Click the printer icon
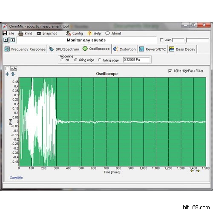 [x=21, y=33]
